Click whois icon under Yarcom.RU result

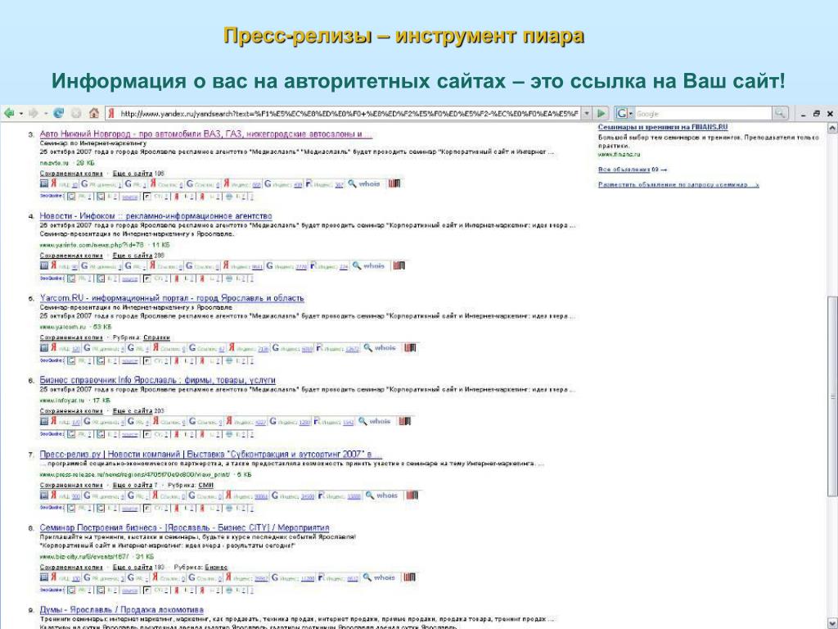pyautogui.click(x=380, y=347)
